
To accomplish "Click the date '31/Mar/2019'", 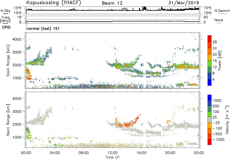I will click(184, 3).
